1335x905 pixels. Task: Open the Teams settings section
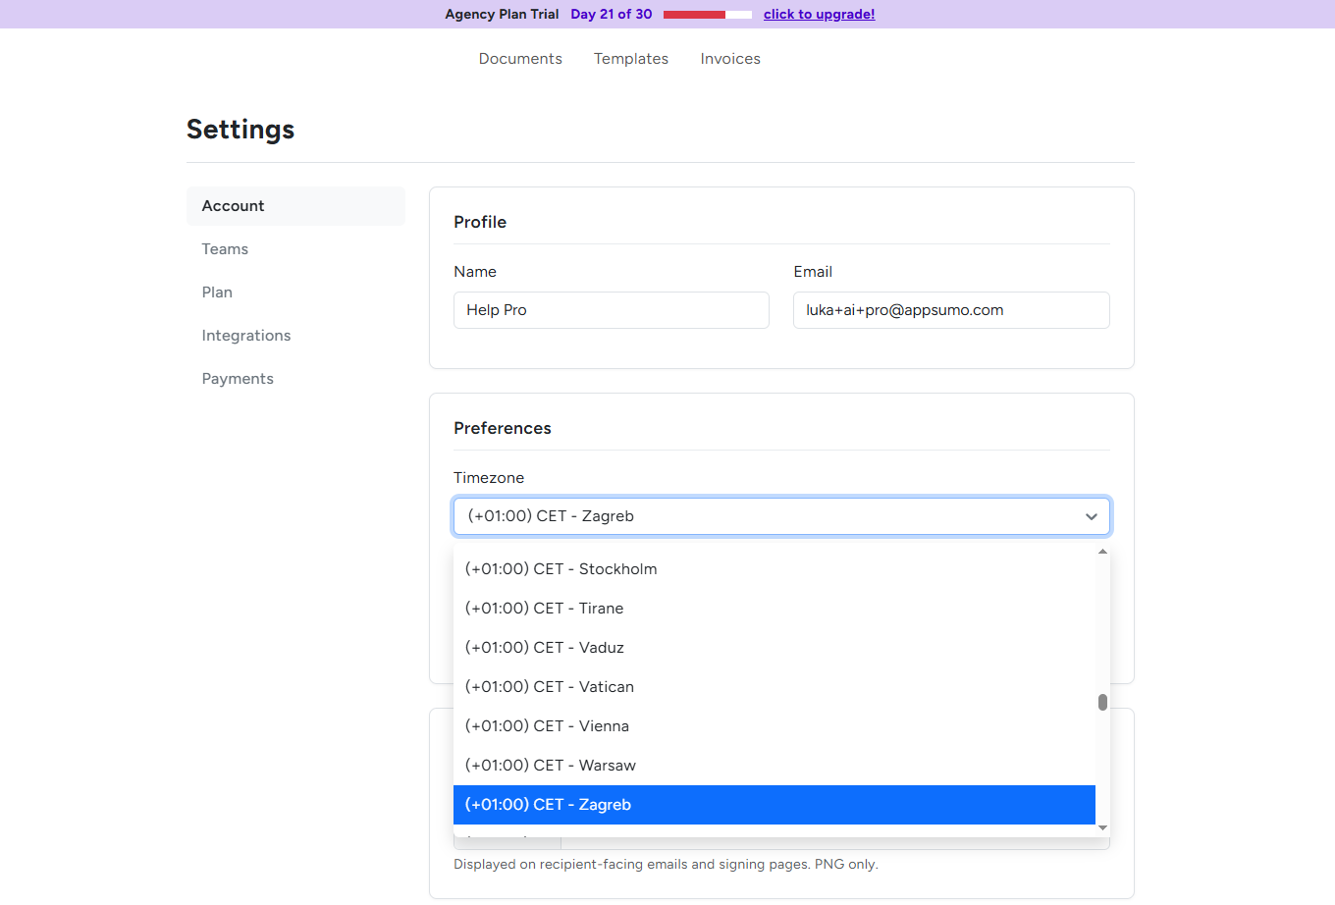pyautogui.click(x=225, y=248)
